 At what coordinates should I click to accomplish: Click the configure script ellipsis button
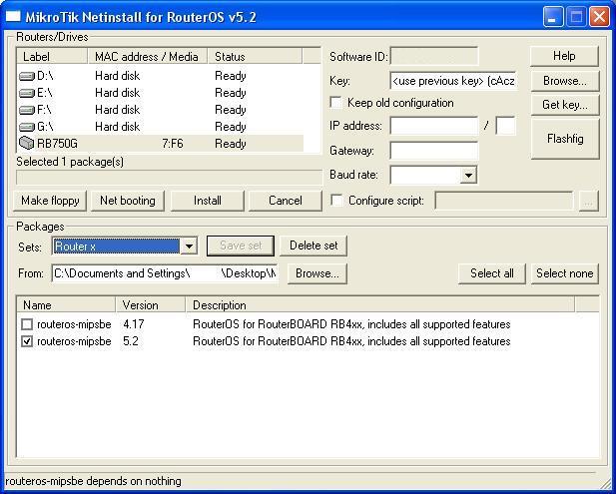(588, 201)
